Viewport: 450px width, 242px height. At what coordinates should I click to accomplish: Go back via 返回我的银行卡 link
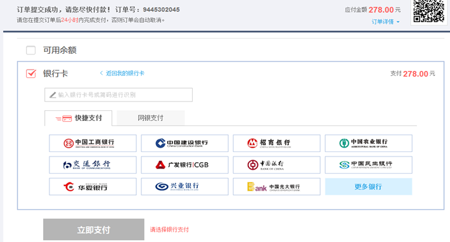click(122, 73)
